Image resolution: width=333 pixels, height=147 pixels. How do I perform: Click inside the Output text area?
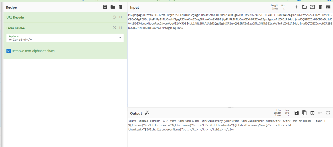click(230, 133)
